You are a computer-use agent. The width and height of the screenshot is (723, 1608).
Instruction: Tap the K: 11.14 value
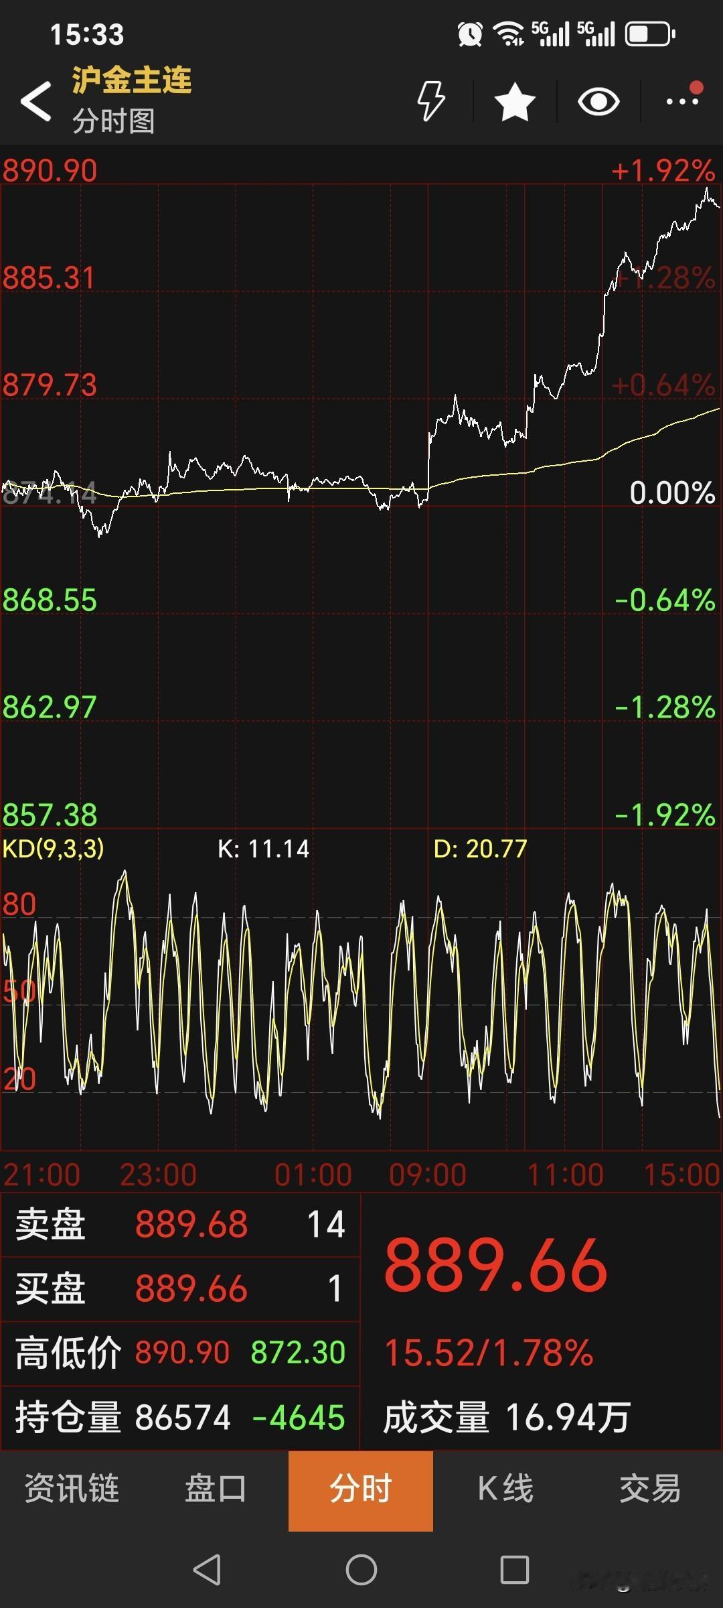point(264,849)
